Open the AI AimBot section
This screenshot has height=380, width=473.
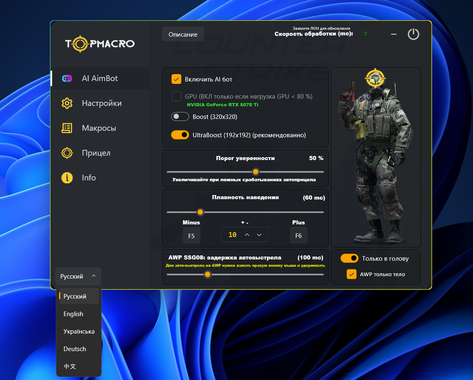click(101, 79)
